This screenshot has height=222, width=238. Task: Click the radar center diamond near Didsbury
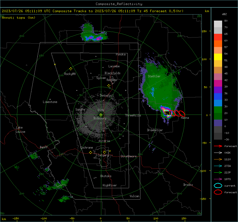(x=101, y=115)
